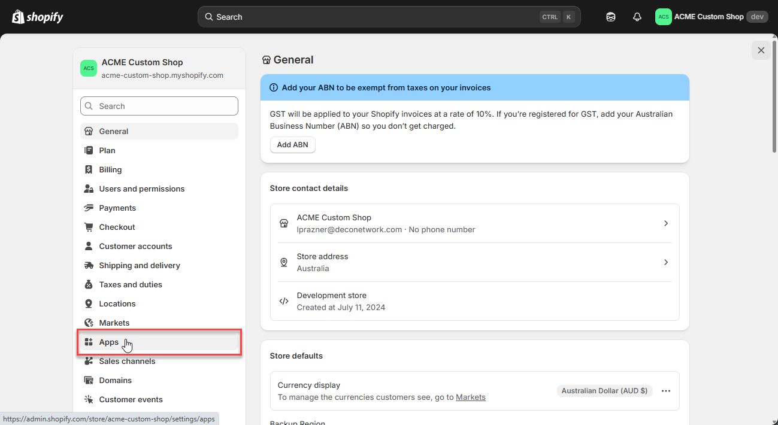Click the Customer accounts person icon

89,246
